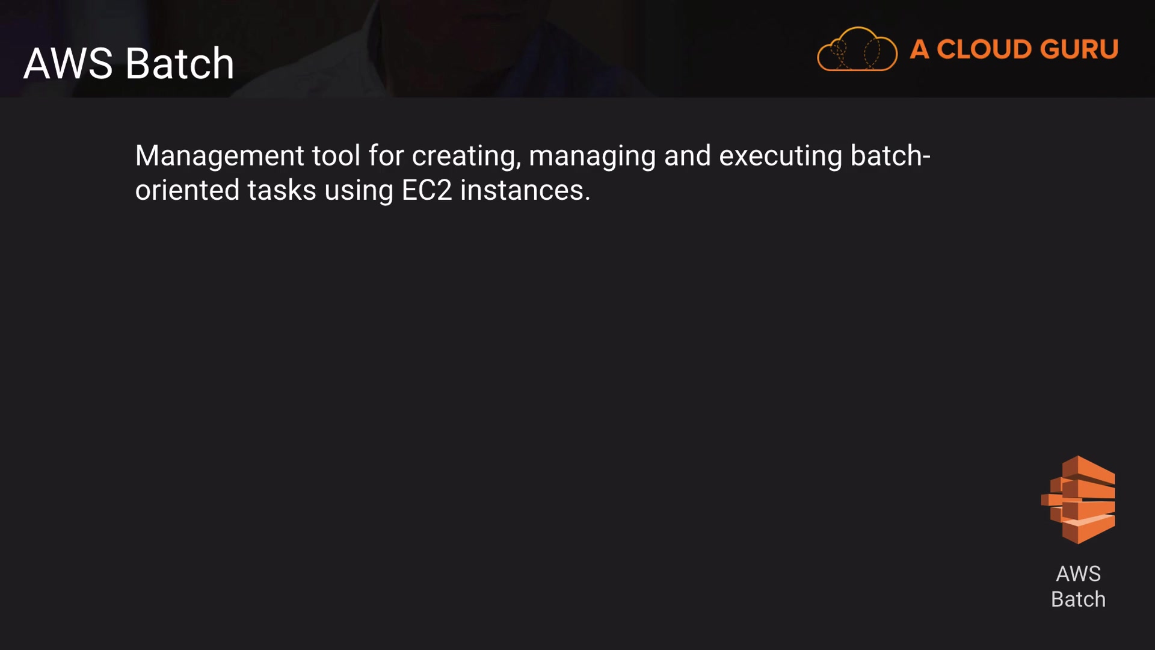This screenshot has width=1155, height=650.
Task: Click the word "managing" in the description
Action: tap(592, 156)
